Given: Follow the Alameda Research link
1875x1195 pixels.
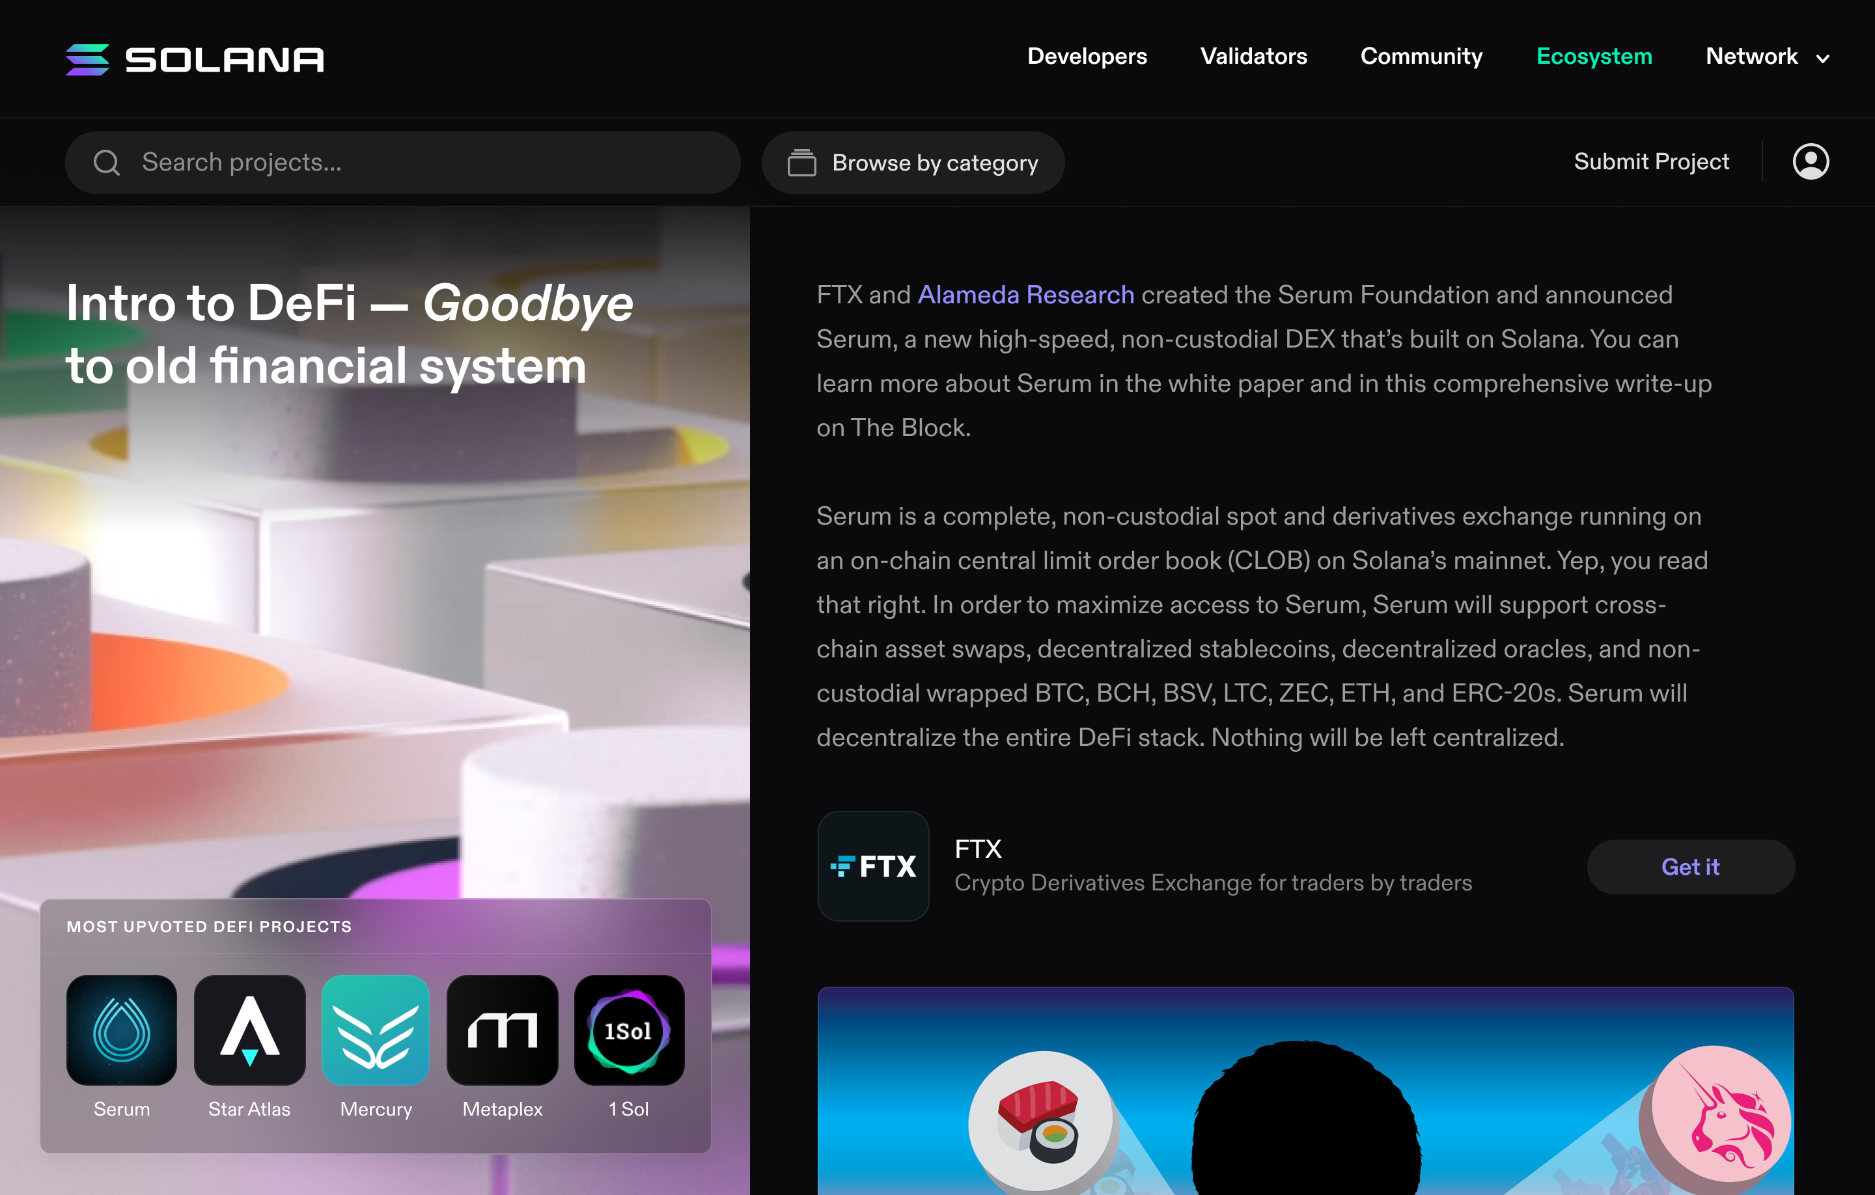Looking at the screenshot, I should pos(1025,295).
